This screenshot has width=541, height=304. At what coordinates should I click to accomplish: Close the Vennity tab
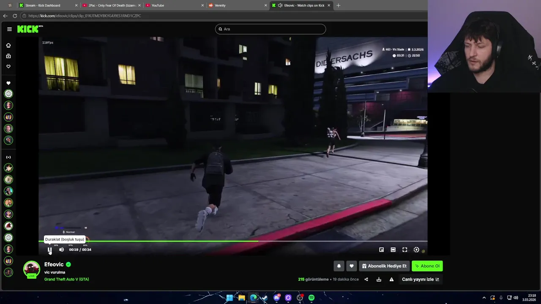tap(265, 5)
